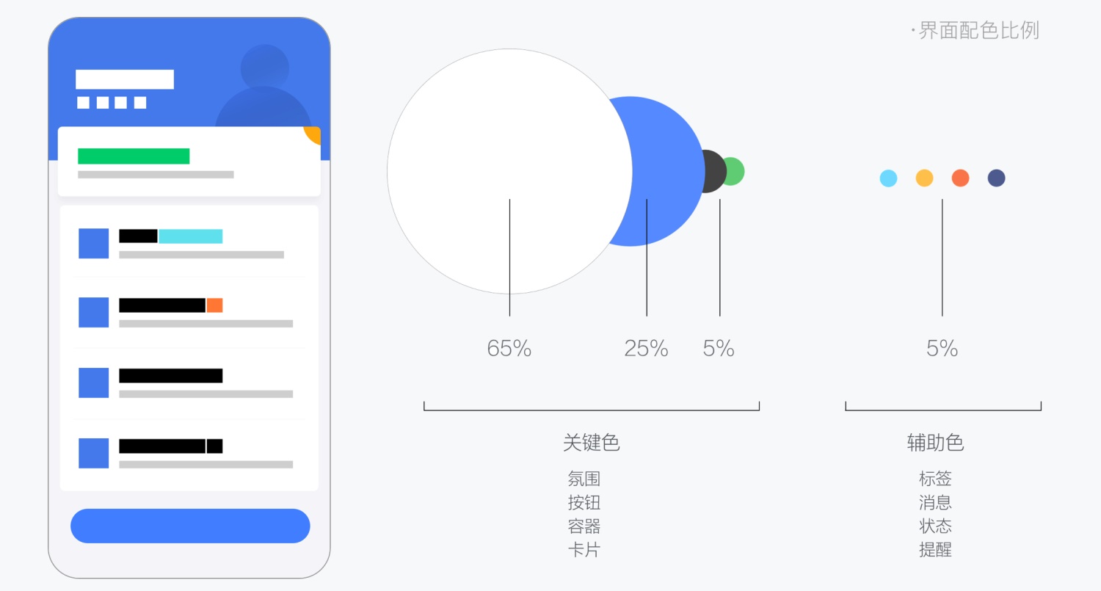Click the orange tag in the second list row
This screenshot has width=1101, height=591.
tap(214, 305)
